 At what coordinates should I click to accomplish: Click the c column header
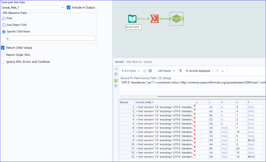pyautogui.click(x=202, y=102)
